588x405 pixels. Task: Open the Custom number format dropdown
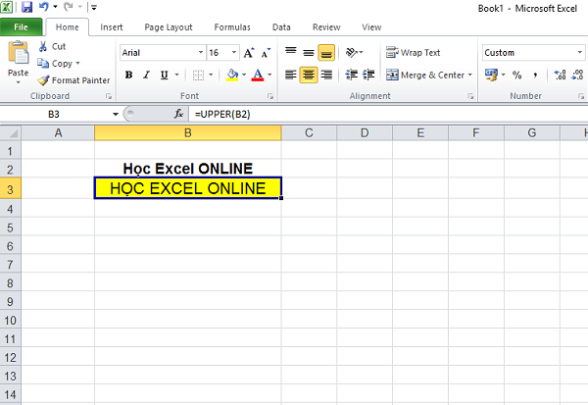pos(578,53)
